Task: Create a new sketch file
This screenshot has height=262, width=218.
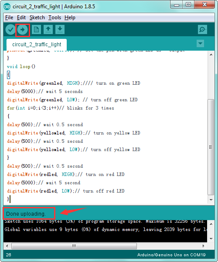Action: click(36, 30)
